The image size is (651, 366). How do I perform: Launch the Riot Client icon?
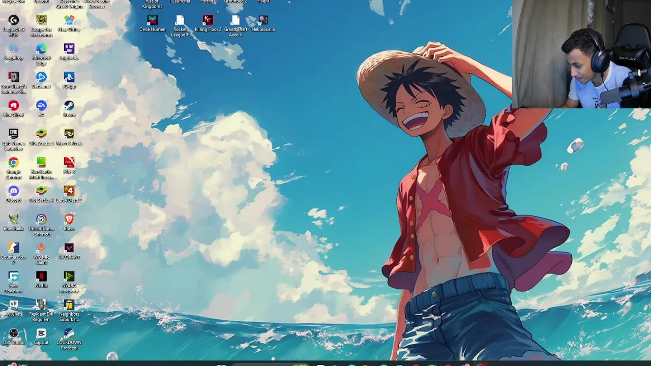14,106
